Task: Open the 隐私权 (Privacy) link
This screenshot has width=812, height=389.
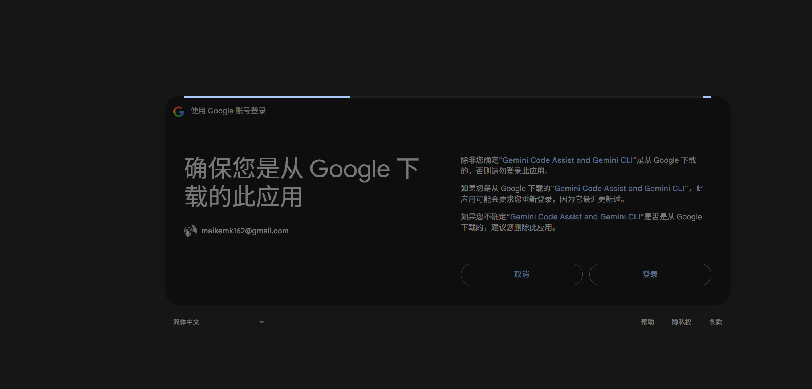Action: pyautogui.click(x=681, y=322)
